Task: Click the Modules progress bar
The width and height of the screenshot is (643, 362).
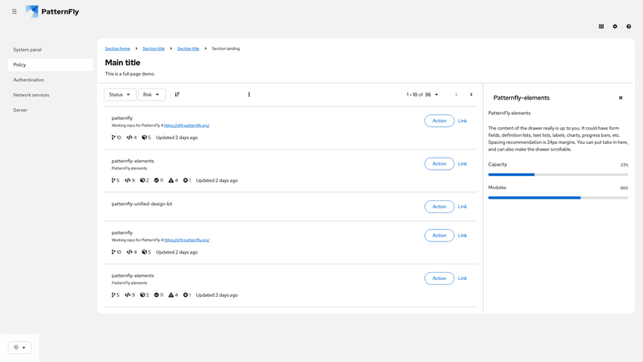Action: [x=558, y=198]
